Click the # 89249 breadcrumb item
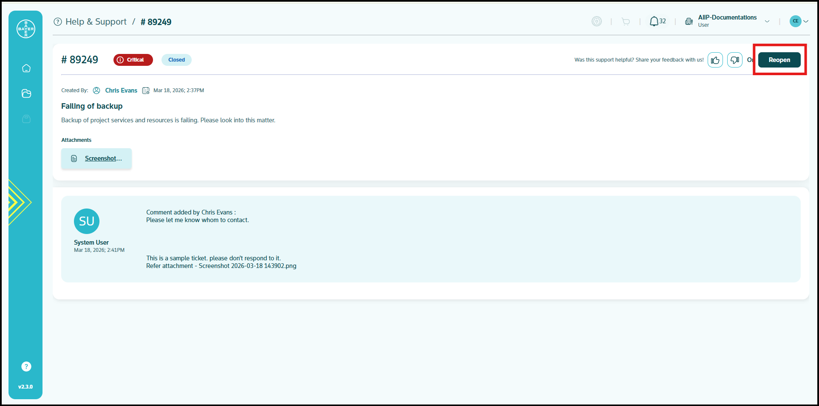819x406 pixels. coord(156,22)
